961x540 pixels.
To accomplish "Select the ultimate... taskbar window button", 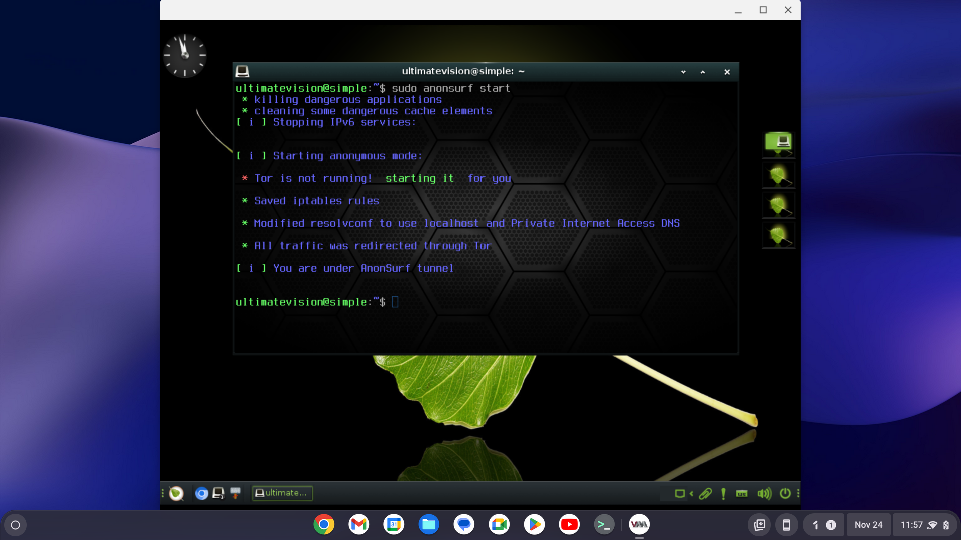I will pos(282,493).
